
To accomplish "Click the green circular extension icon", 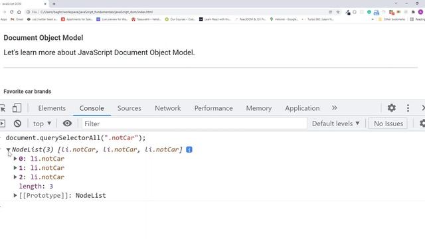I will pos(369,12).
